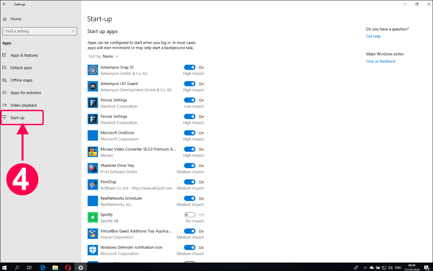Click the back arrow in Settings title bar
This screenshot has width=433, height=271.
pos(4,4)
